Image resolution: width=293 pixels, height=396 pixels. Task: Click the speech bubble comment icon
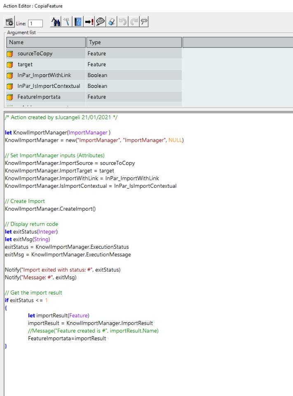coord(101,22)
